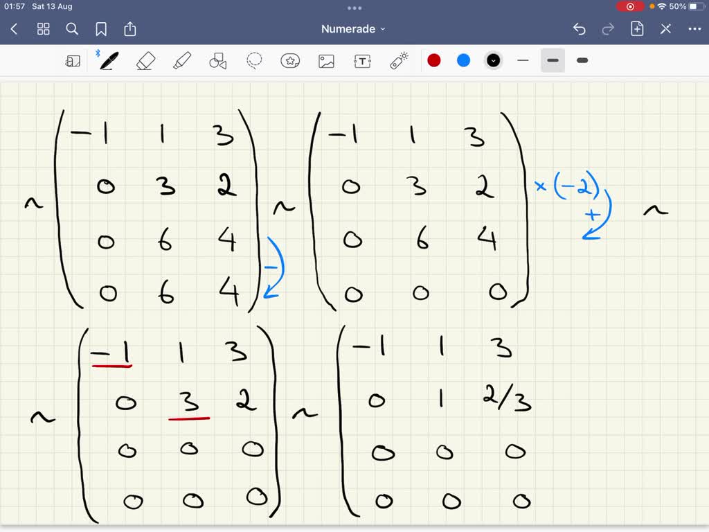The width and height of the screenshot is (709, 532).
Task: Open the Elements sticker tool
Action: 290,61
